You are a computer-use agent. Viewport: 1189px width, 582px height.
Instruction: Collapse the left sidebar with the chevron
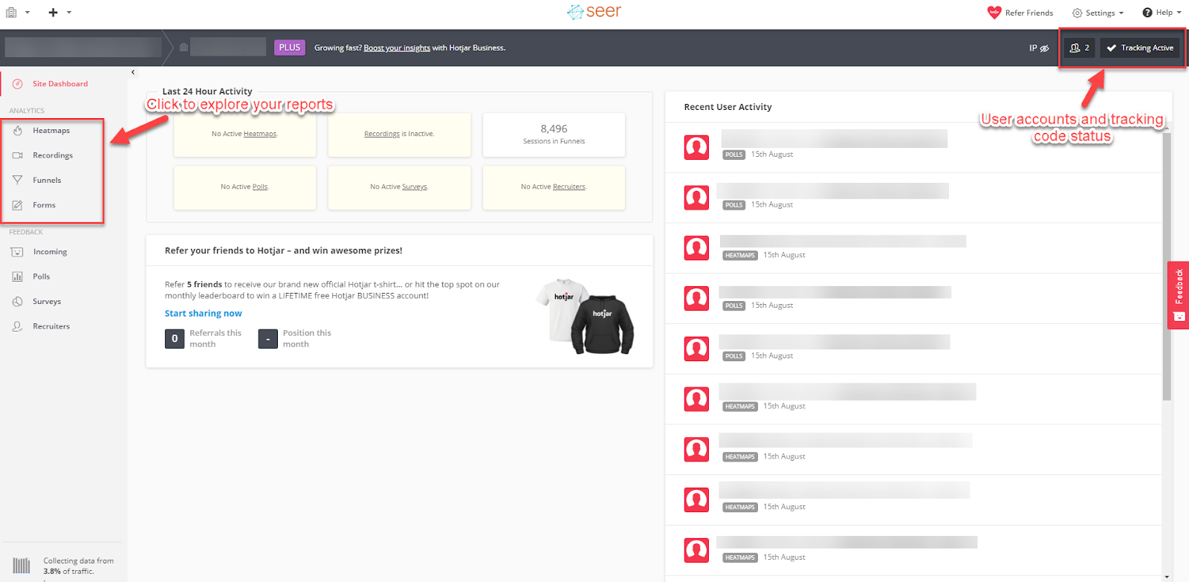click(x=133, y=72)
